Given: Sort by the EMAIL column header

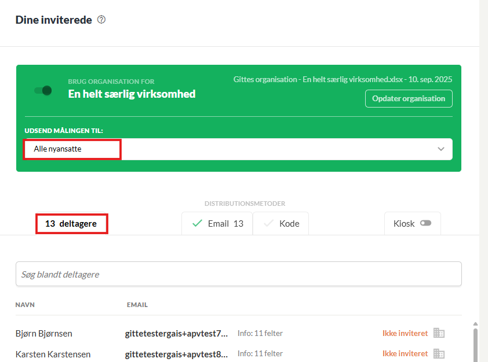Looking at the screenshot, I should tap(137, 305).
